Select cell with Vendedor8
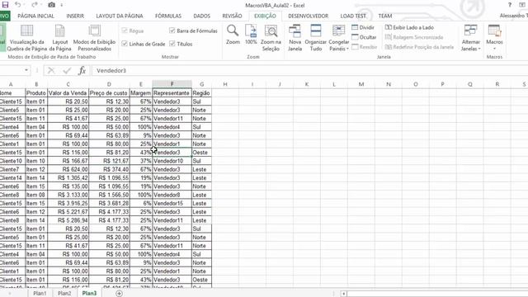 point(172,195)
